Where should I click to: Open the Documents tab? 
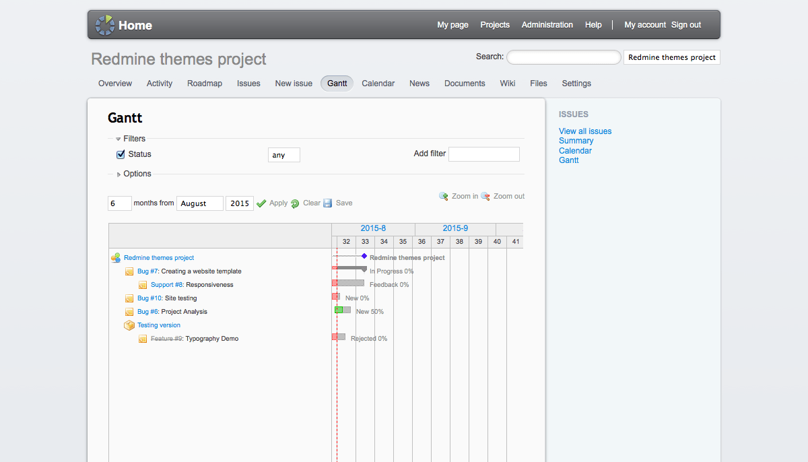[x=465, y=84]
